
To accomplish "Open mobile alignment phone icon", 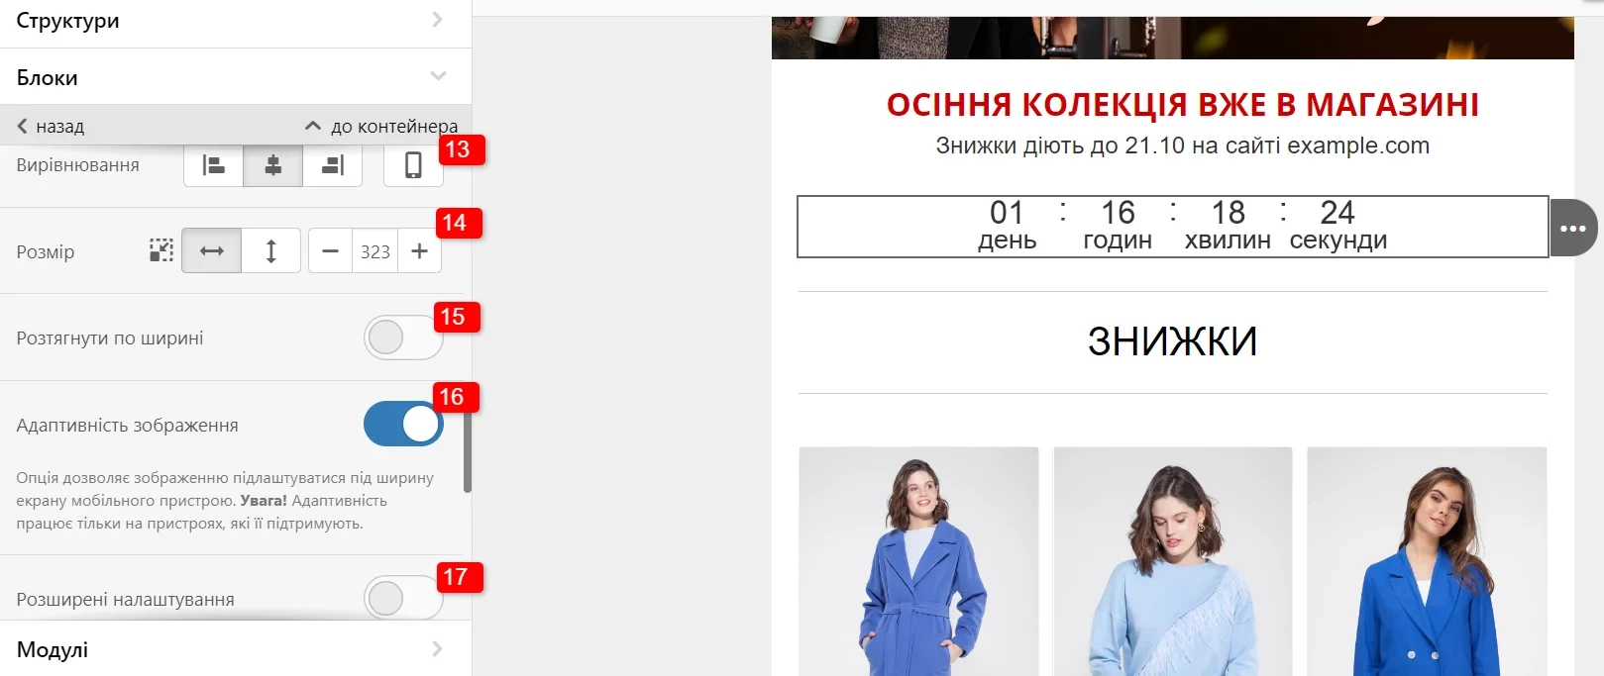I will pyautogui.click(x=413, y=165).
